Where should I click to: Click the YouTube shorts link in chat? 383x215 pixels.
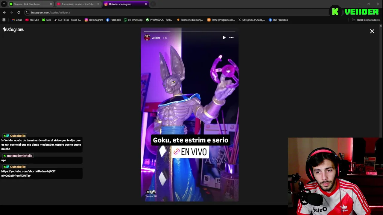point(28,173)
